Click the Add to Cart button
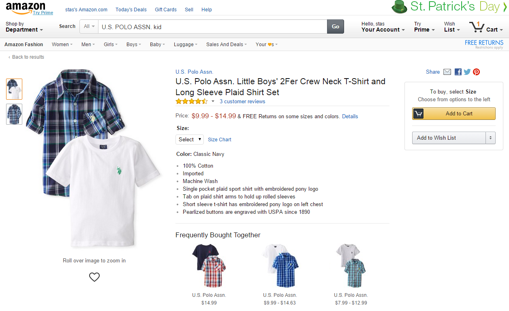Image resolution: width=509 pixels, height=311 pixels. pos(454,114)
